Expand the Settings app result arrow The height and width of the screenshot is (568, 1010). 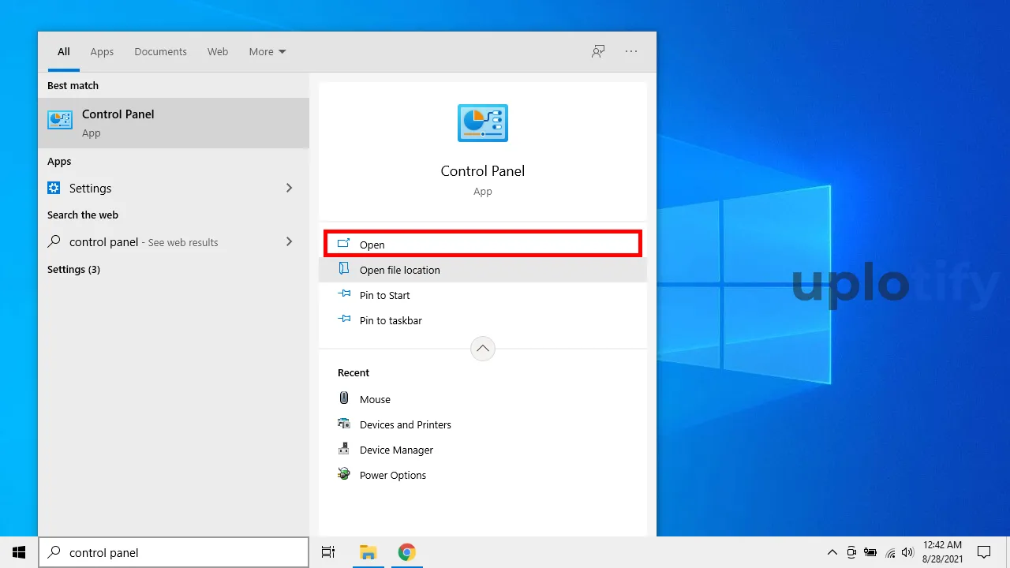(x=289, y=188)
